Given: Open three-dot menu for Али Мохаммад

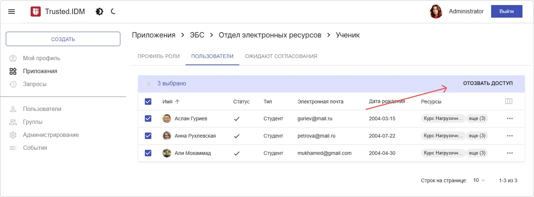Looking at the screenshot, I should [x=509, y=153].
